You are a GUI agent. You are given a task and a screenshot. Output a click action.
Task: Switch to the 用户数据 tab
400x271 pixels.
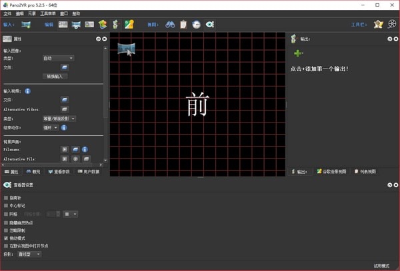coord(89,172)
